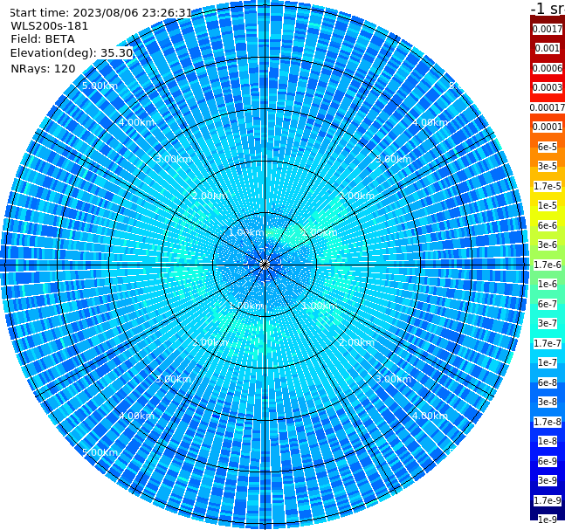Select the 6e-6 colorbar value
The image size is (565, 530).
(548, 225)
